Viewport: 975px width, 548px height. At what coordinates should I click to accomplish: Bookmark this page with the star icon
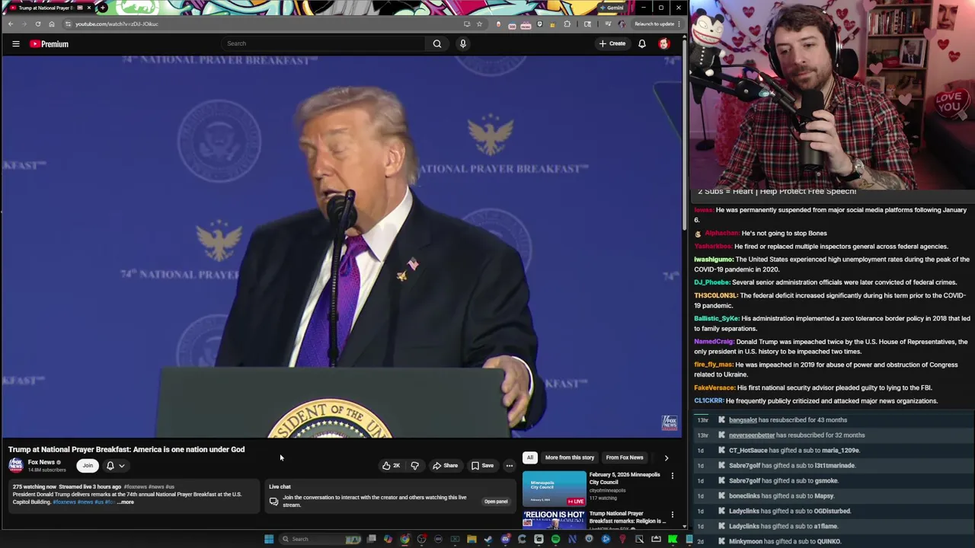point(479,24)
